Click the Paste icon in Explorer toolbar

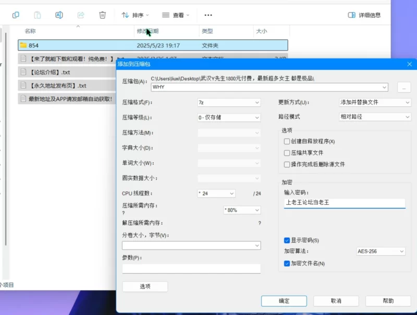pyautogui.click(x=38, y=15)
